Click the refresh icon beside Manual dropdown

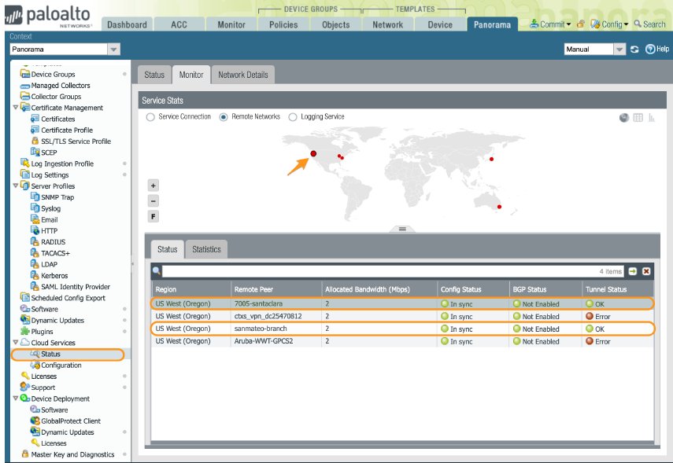(x=634, y=50)
